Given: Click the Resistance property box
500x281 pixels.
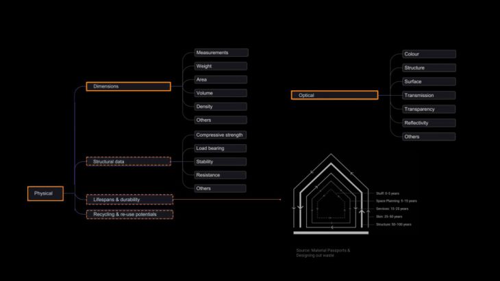Looking at the screenshot, I should (221, 174).
